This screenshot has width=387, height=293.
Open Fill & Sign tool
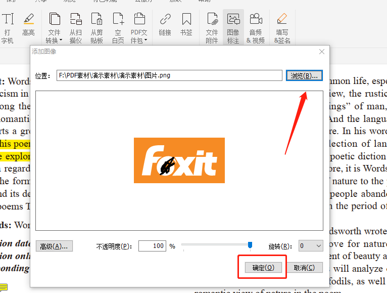click(282, 28)
